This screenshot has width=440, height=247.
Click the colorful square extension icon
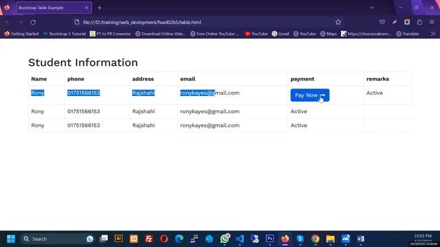point(407,22)
